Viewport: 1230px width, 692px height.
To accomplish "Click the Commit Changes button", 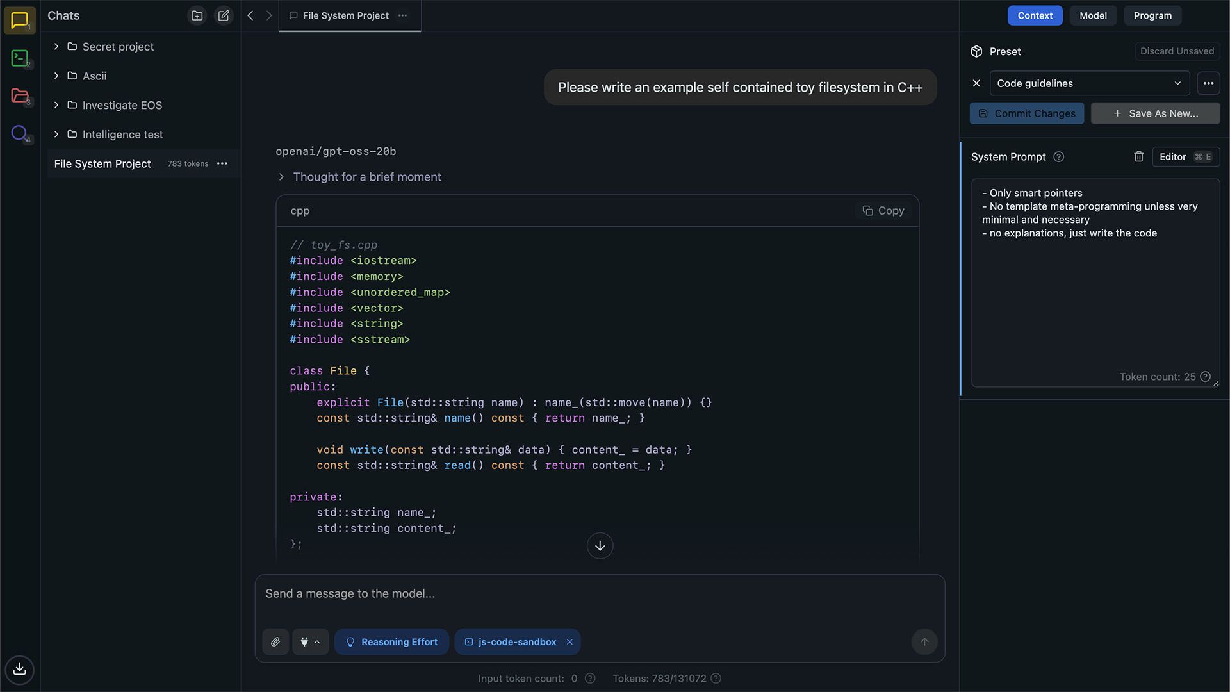I will point(1026,113).
